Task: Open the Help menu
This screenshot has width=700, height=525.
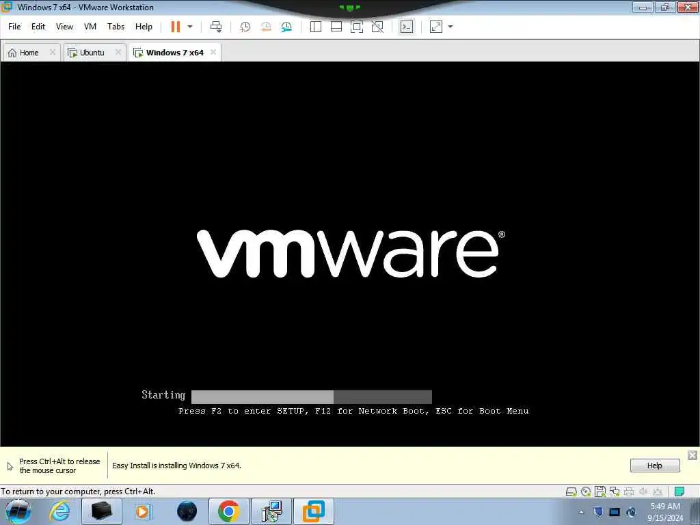Action: coord(144,27)
